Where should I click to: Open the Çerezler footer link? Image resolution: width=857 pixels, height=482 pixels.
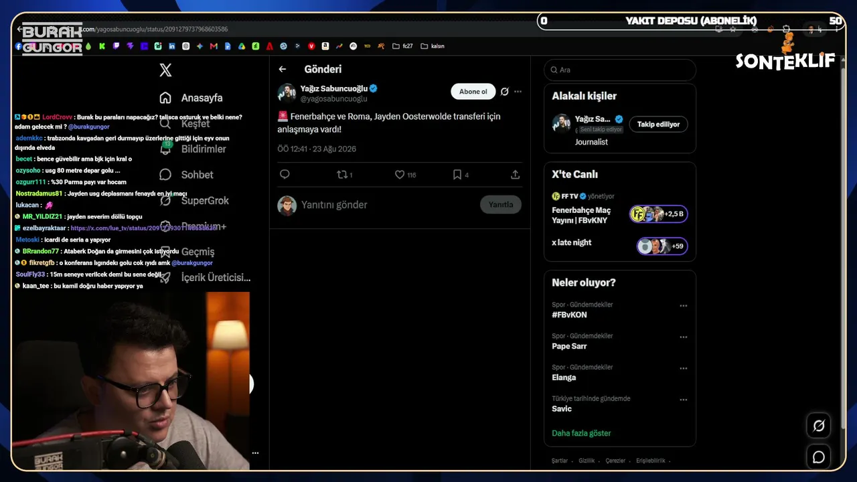tap(615, 461)
